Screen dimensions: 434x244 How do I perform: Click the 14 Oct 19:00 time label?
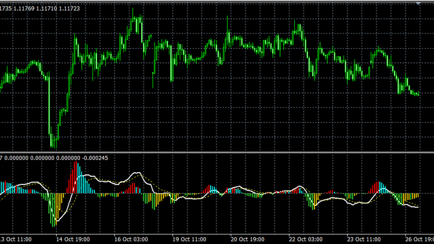click(73, 239)
